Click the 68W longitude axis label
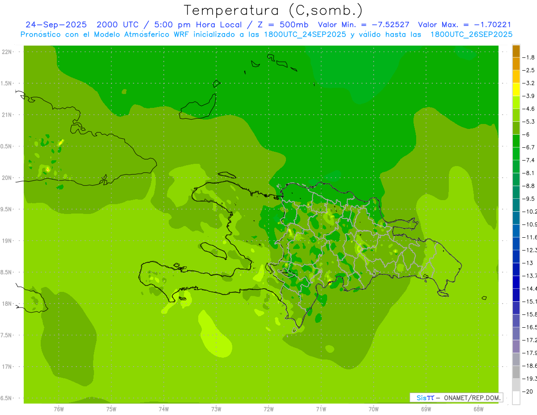 point(478,409)
